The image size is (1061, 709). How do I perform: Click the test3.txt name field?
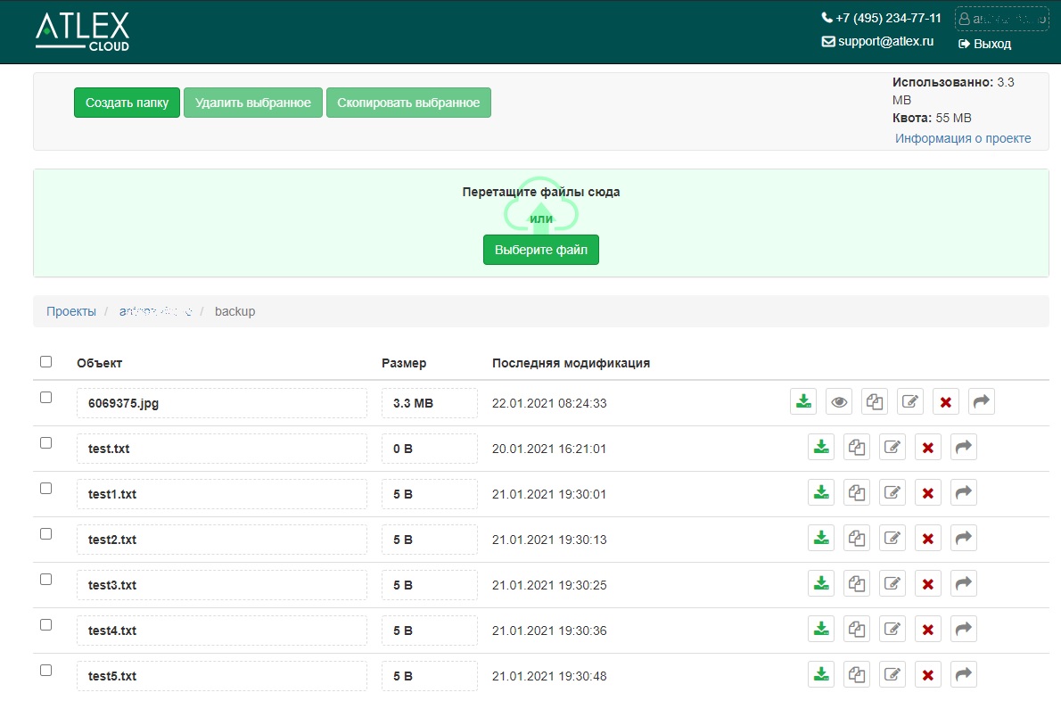(222, 585)
